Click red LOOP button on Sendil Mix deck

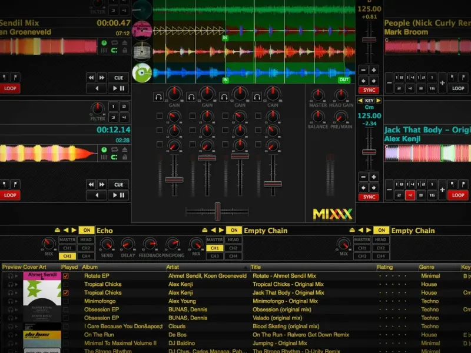[x=10, y=89]
